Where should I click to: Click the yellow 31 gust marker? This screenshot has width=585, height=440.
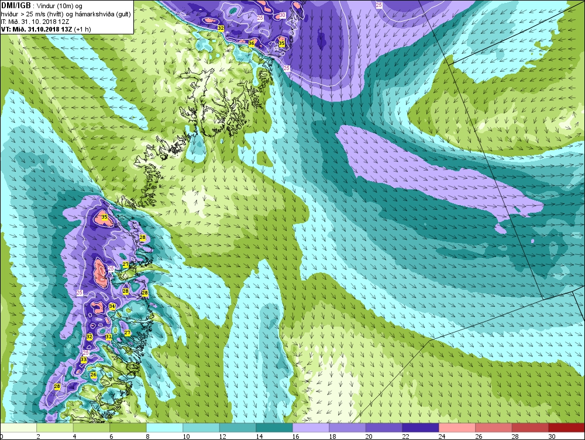[x=109, y=337]
